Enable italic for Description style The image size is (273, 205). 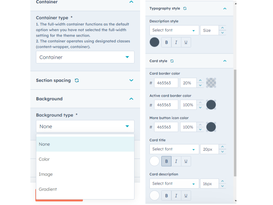pyautogui.click(x=176, y=42)
